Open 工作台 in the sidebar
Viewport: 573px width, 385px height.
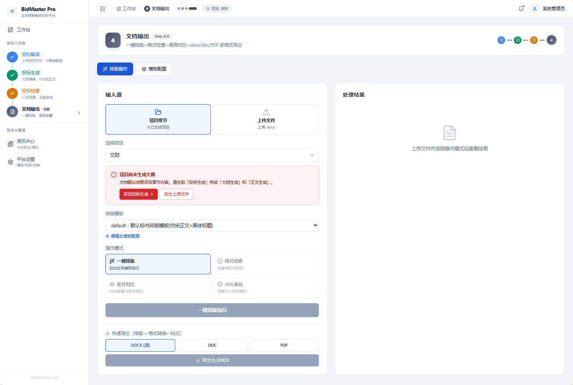click(44, 30)
